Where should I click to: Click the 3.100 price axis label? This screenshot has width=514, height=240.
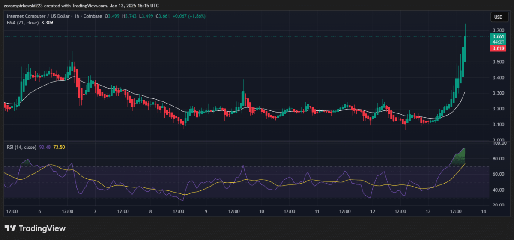tap(498, 124)
